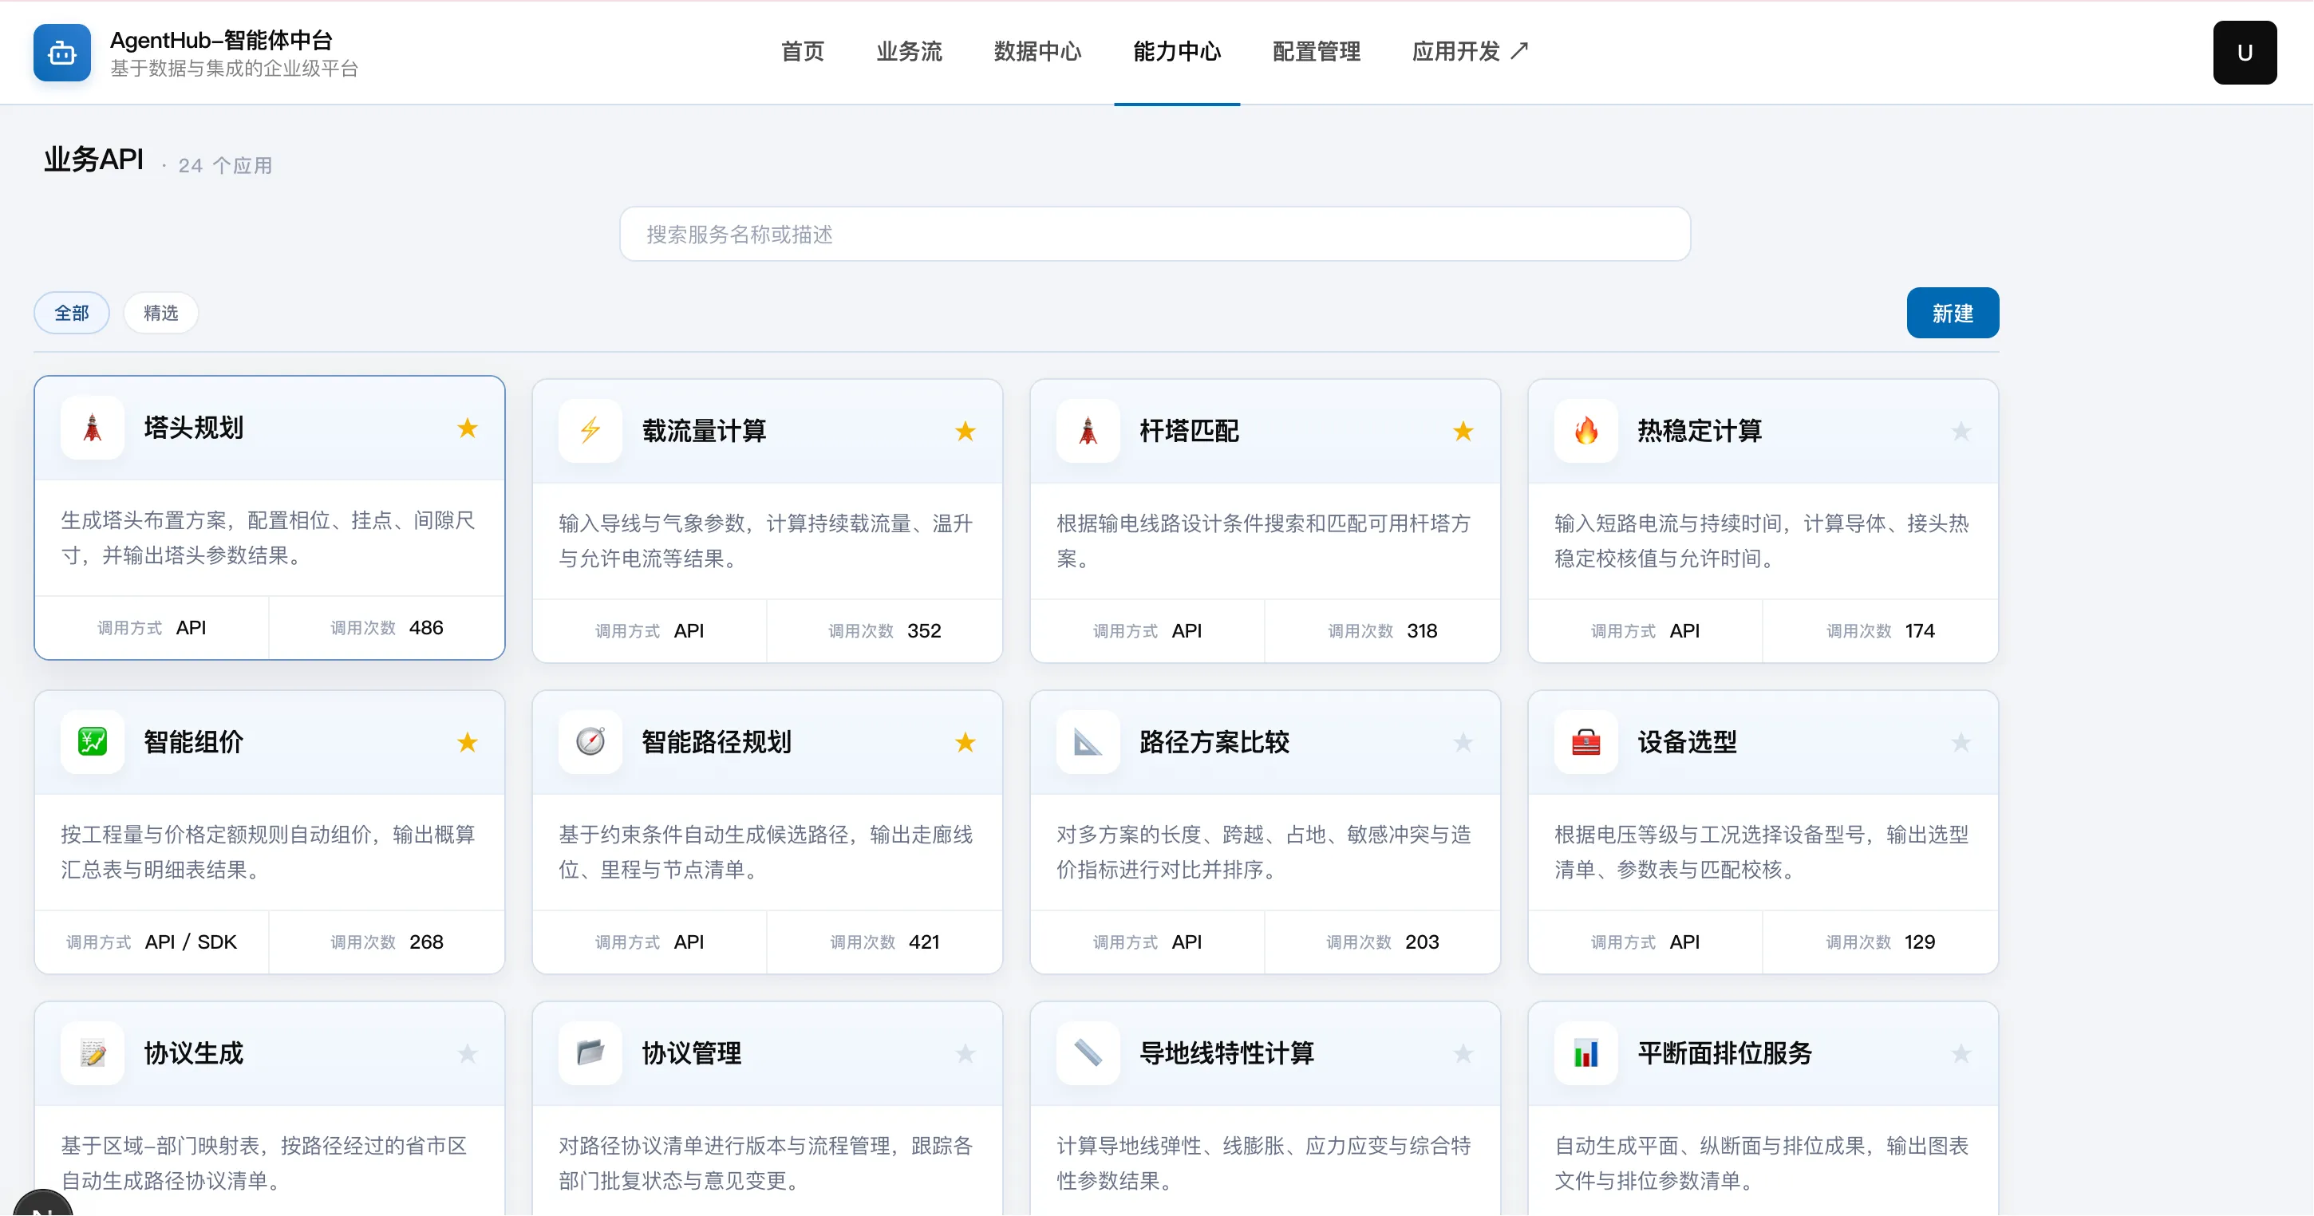2314x1216 pixels.
Task: Unfavorite 塔头规划 via its star
Action: [467, 428]
